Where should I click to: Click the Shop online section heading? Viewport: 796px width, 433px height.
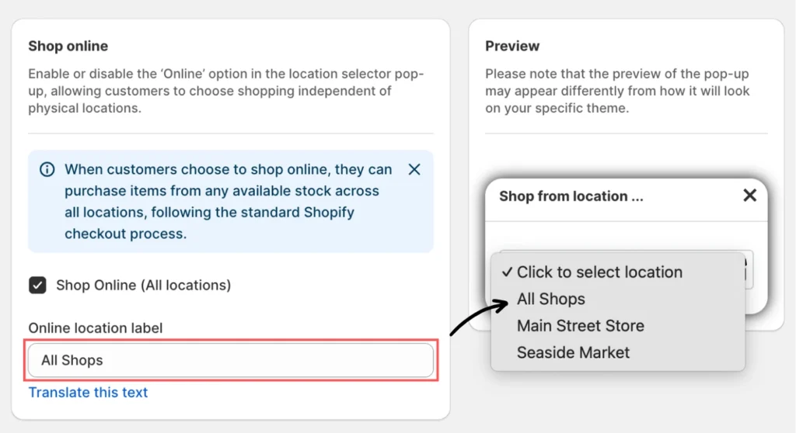click(68, 46)
